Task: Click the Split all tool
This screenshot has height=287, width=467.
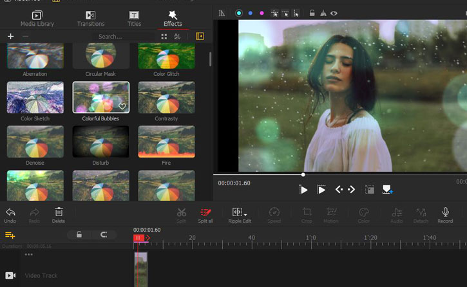Action: [205, 216]
